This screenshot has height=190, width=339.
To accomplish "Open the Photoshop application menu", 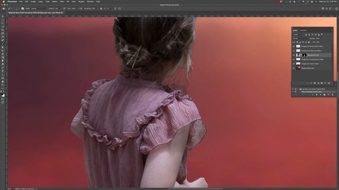I will pos(12,2).
